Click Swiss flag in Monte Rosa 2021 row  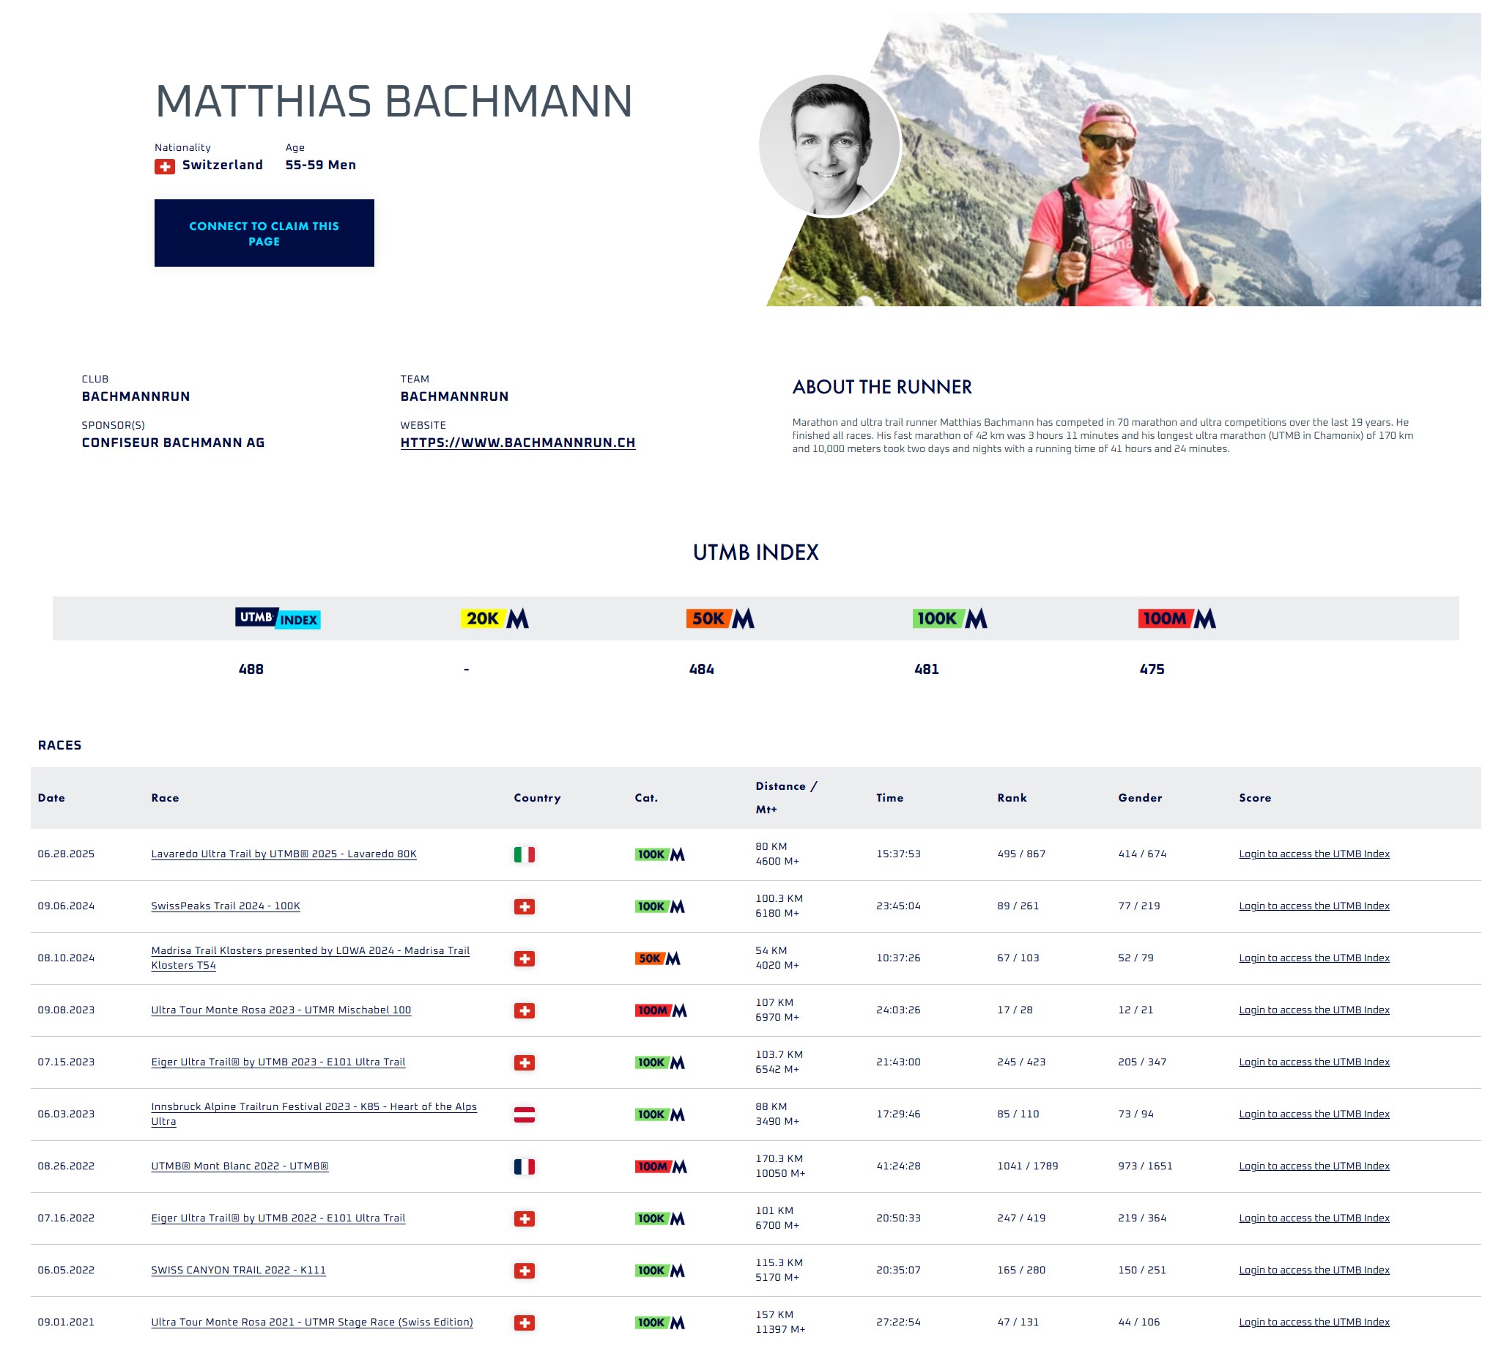click(525, 1323)
